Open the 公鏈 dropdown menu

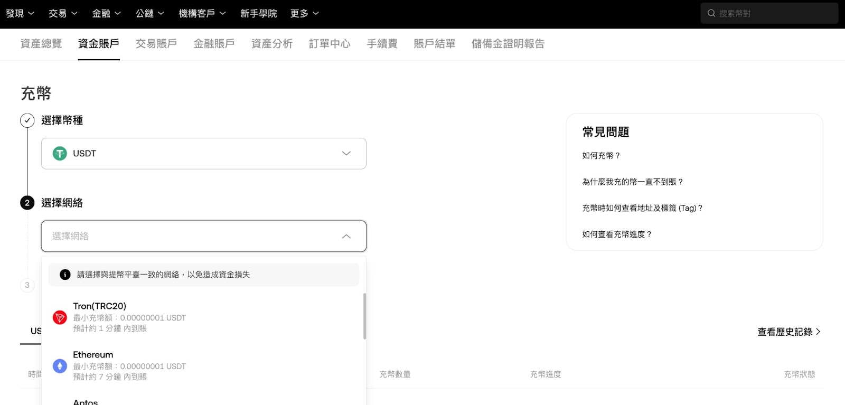click(150, 13)
